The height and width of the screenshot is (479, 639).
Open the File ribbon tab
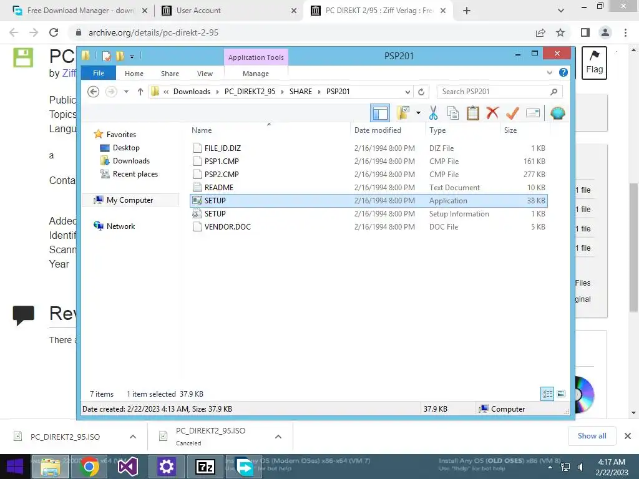point(98,73)
